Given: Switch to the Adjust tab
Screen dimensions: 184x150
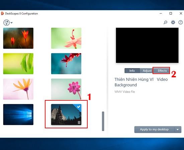Looking at the screenshot, I should (147, 71).
